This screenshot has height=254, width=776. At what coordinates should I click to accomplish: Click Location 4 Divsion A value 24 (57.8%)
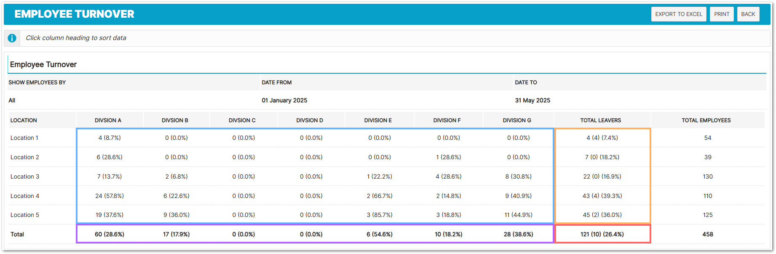tap(109, 196)
